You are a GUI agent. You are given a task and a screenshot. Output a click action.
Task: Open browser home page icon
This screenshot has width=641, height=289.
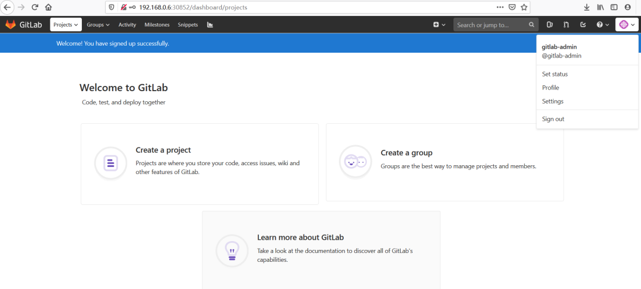(49, 7)
